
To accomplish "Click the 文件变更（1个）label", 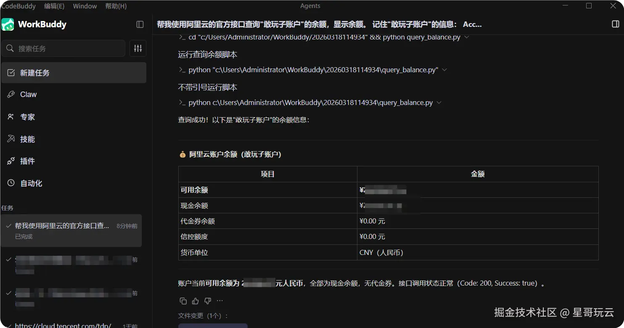I will coord(204,315).
